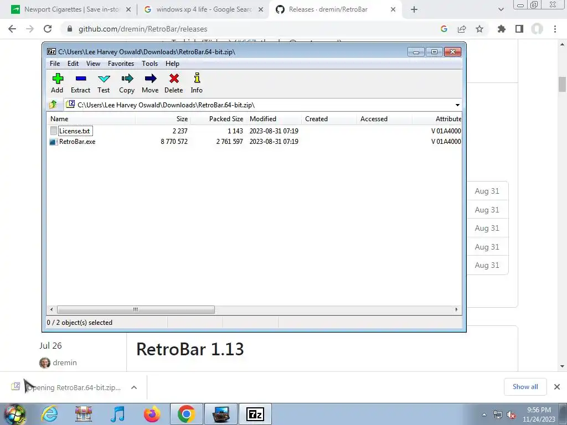The width and height of the screenshot is (567, 425).
Task: Open the View menu in 7-Zip
Action: 93,64
